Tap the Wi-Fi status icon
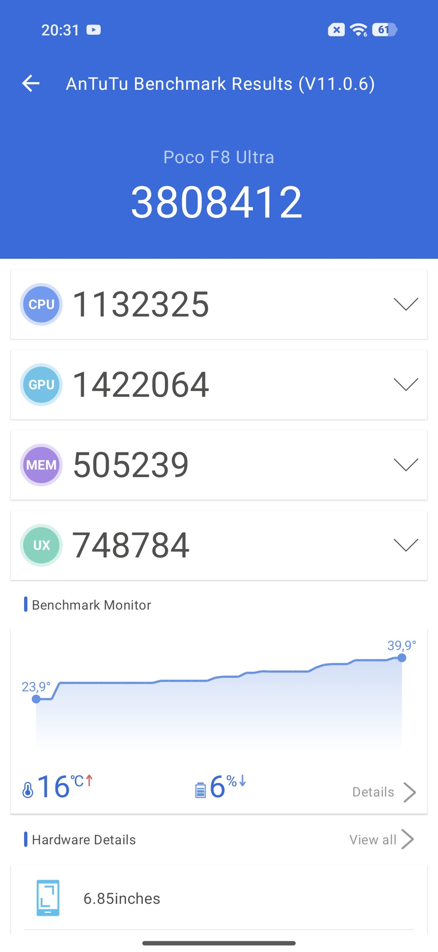 359,30
